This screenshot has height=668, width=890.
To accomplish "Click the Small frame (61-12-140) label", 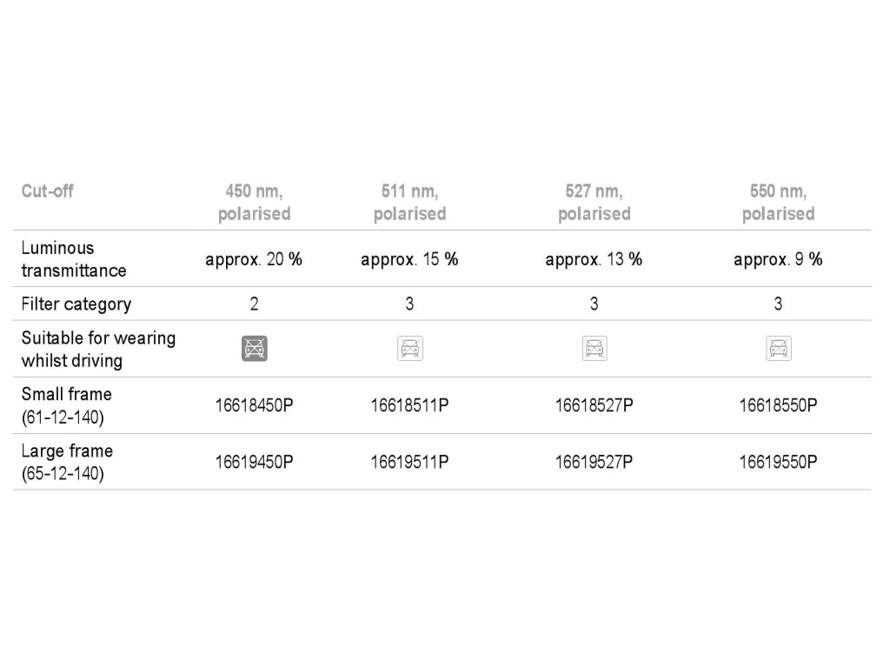I will point(67,405).
